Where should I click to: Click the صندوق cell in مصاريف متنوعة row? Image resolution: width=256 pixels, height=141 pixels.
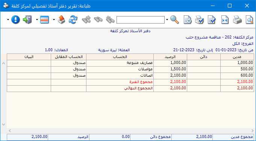[x=68, y=63]
